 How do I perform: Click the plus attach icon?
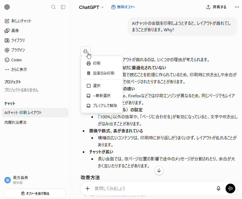[88, 188]
